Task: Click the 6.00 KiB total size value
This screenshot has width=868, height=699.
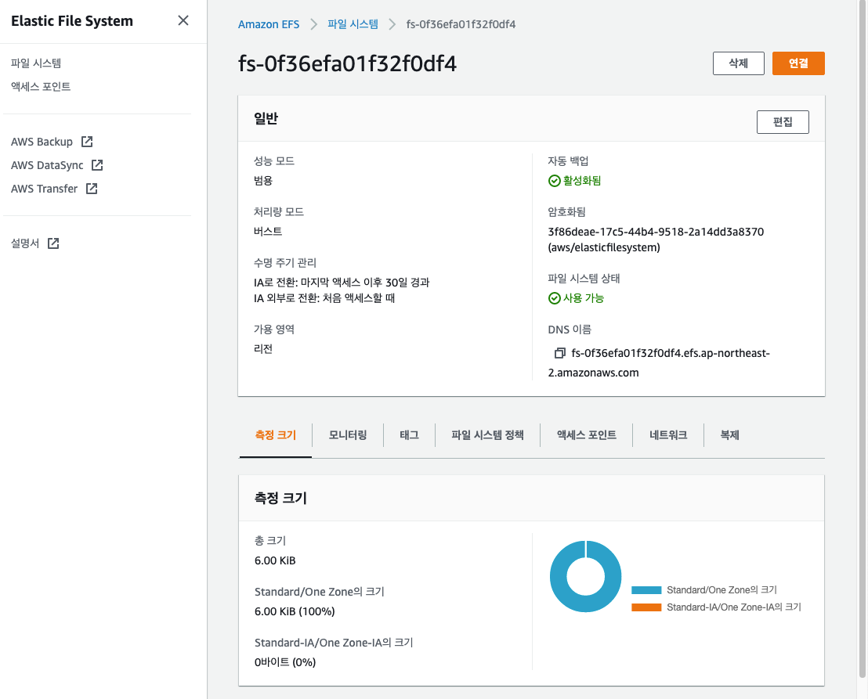Action: 275,560
